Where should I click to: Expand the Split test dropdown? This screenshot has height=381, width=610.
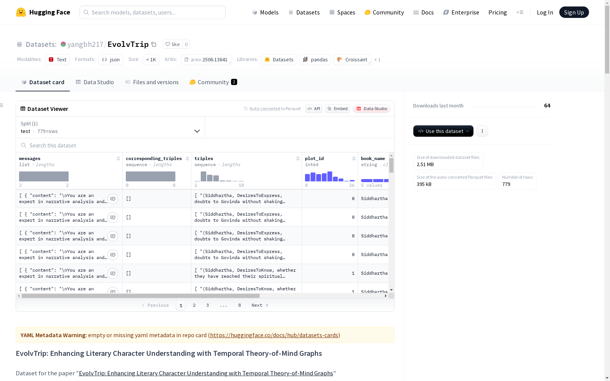[x=111, y=127]
